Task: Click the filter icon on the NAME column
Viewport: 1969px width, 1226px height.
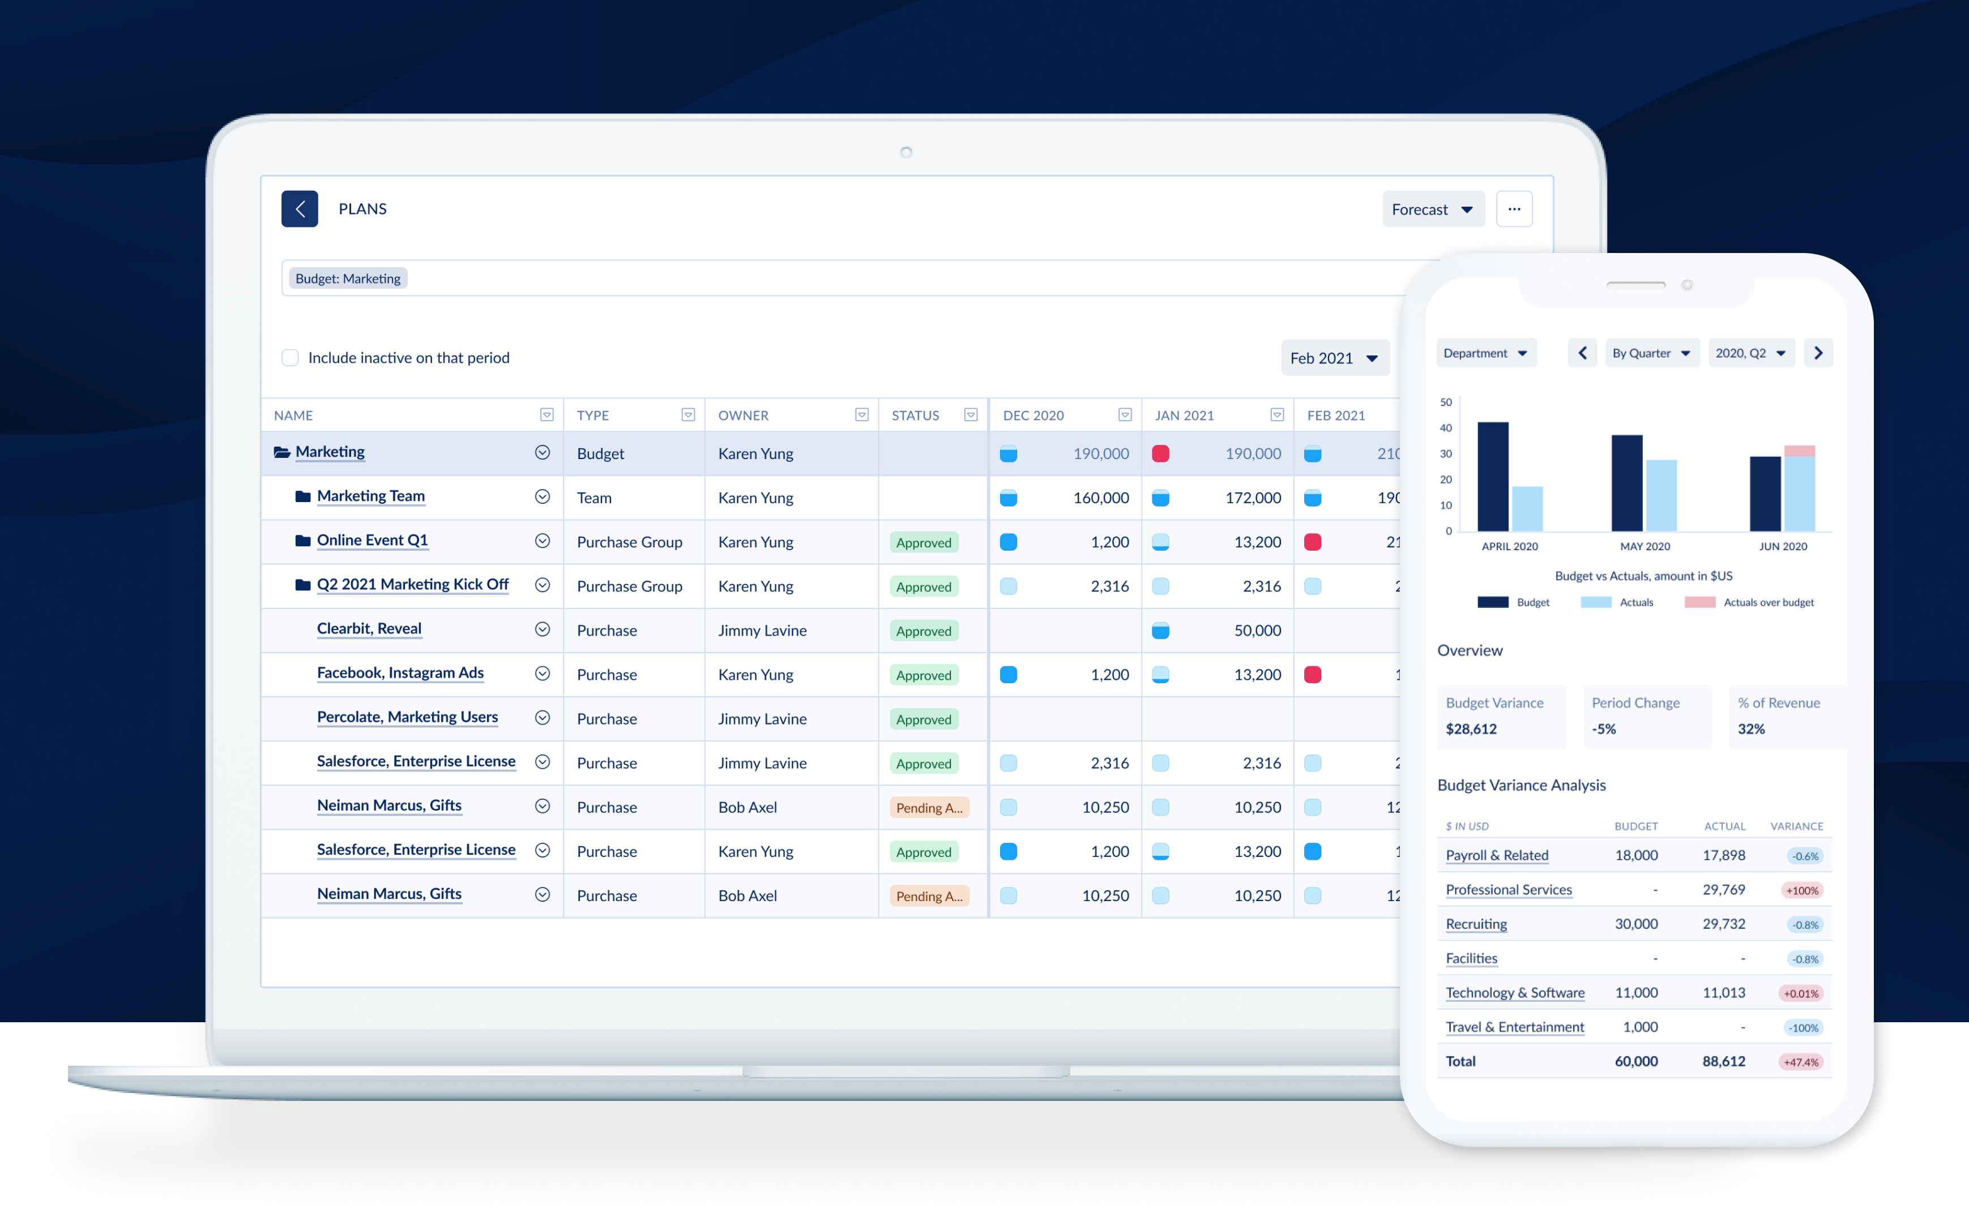Action: pyautogui.click(x=547, y=414)
